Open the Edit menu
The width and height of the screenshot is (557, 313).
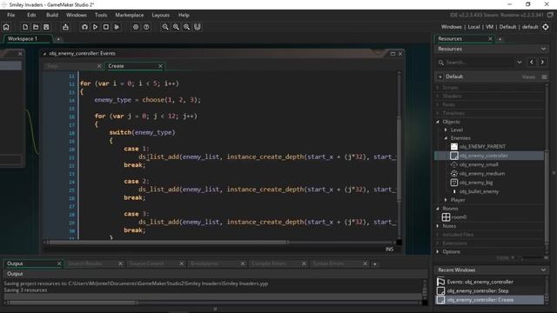(x=31, y=15)
